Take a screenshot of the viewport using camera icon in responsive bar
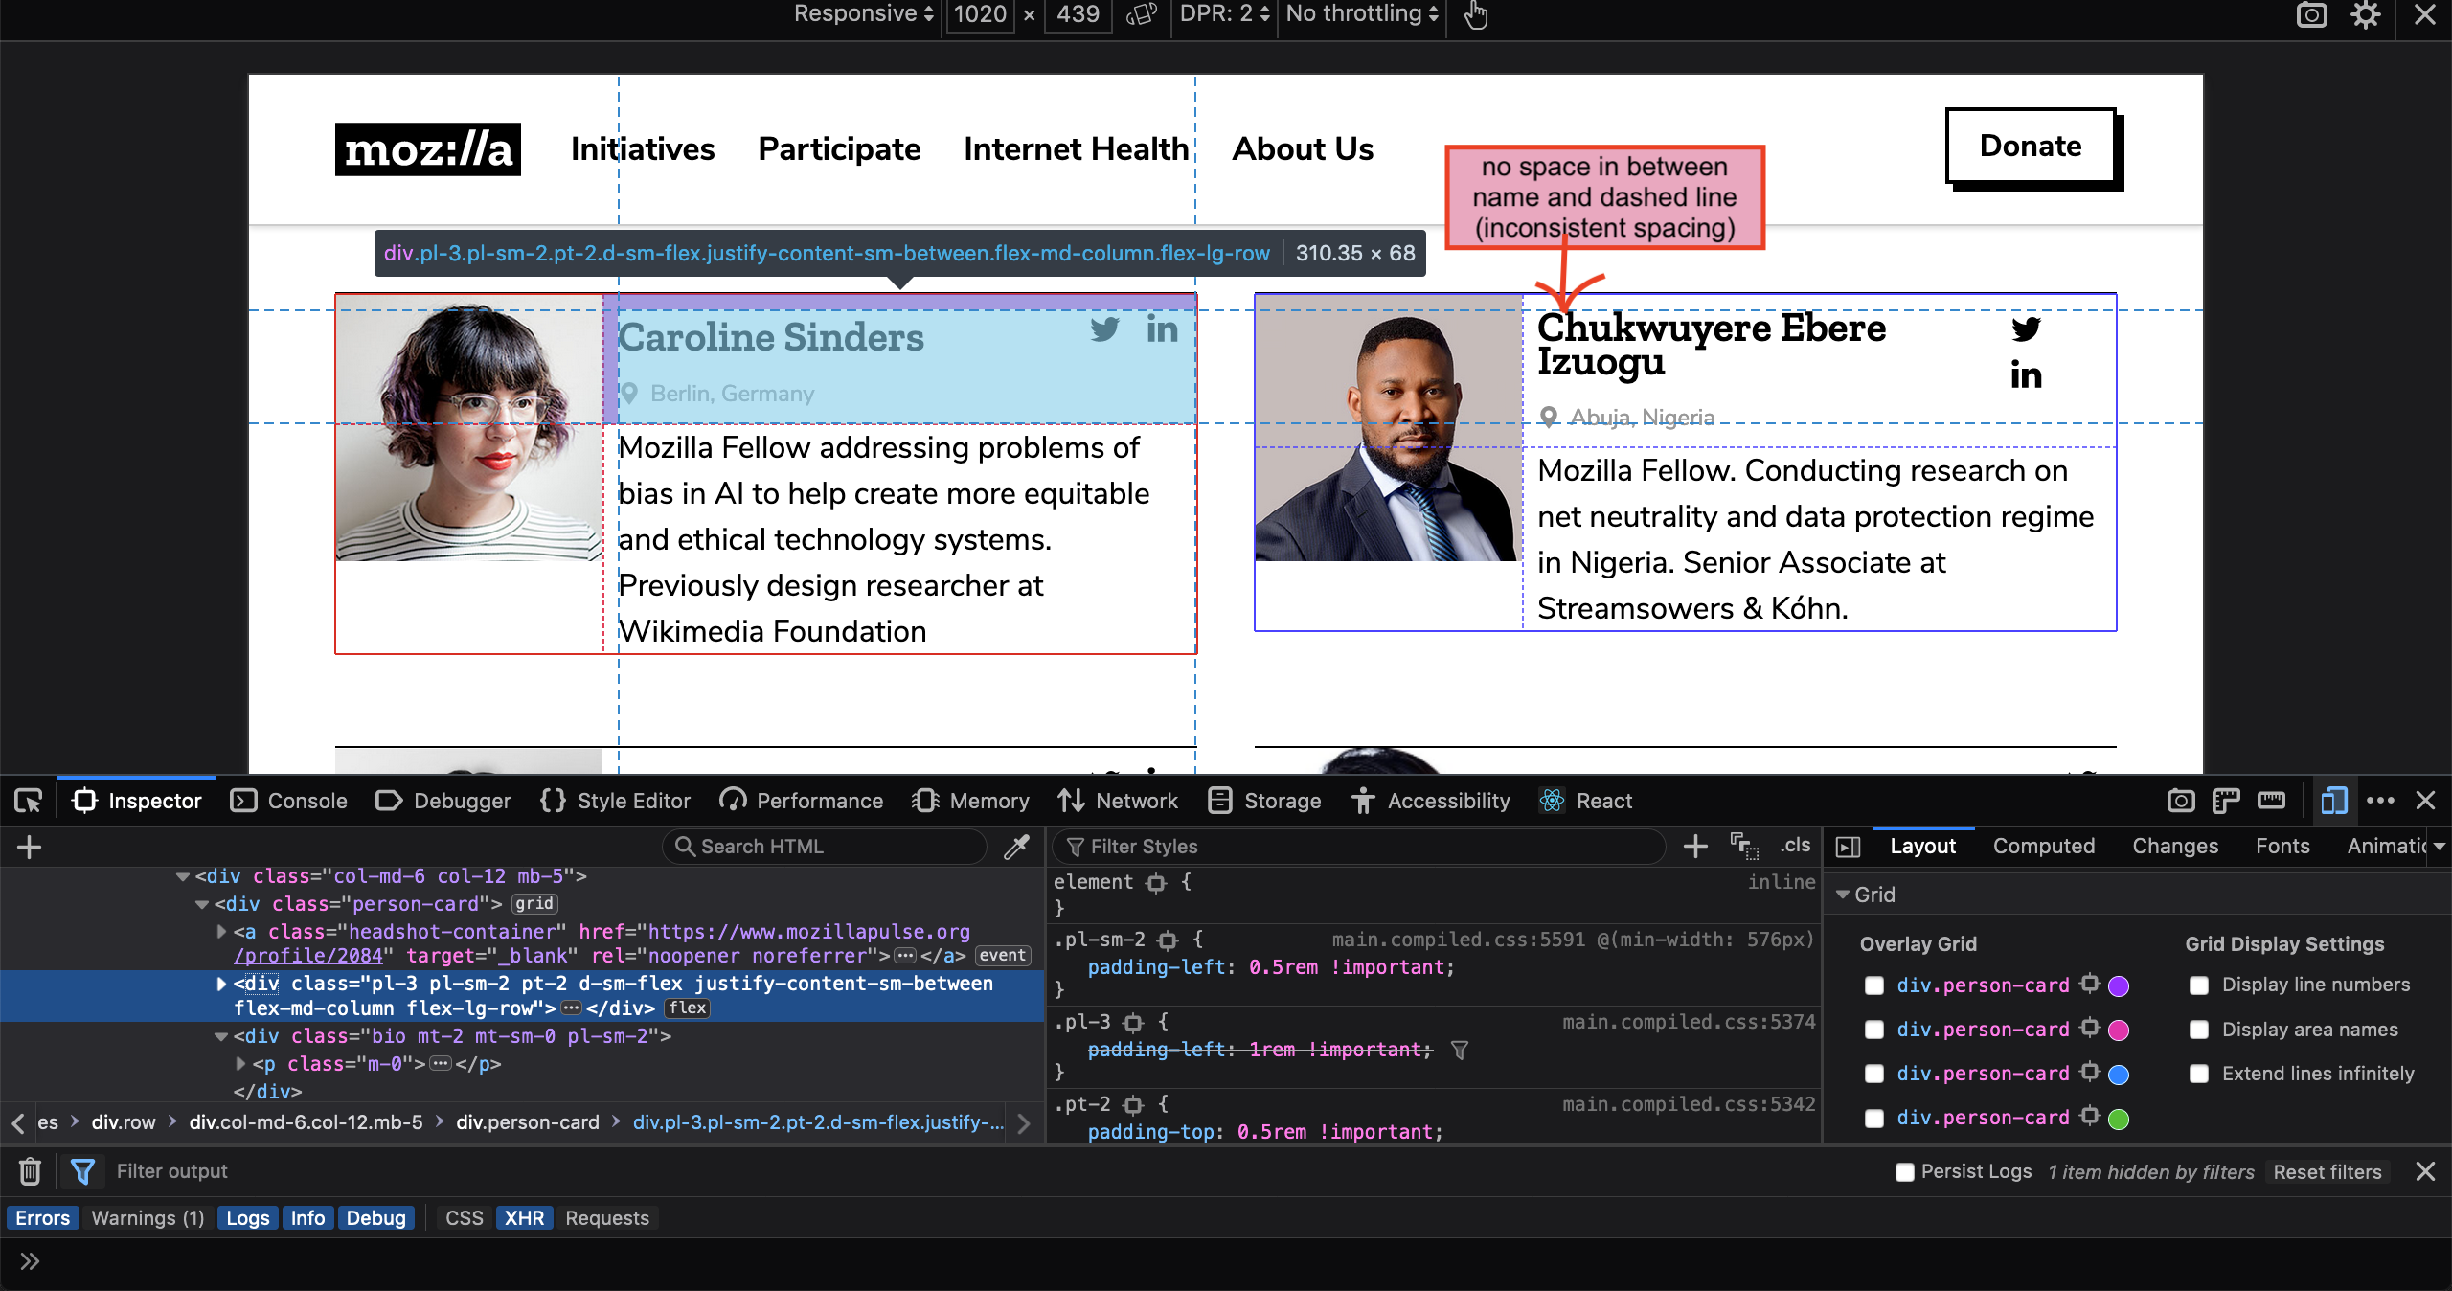 point(2311,14)
